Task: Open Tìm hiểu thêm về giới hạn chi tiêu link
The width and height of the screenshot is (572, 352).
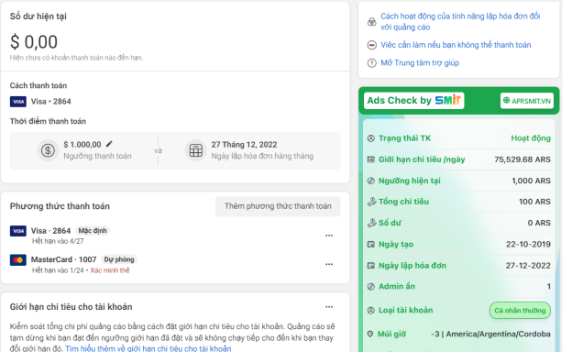Action: (x=148, y=348)
